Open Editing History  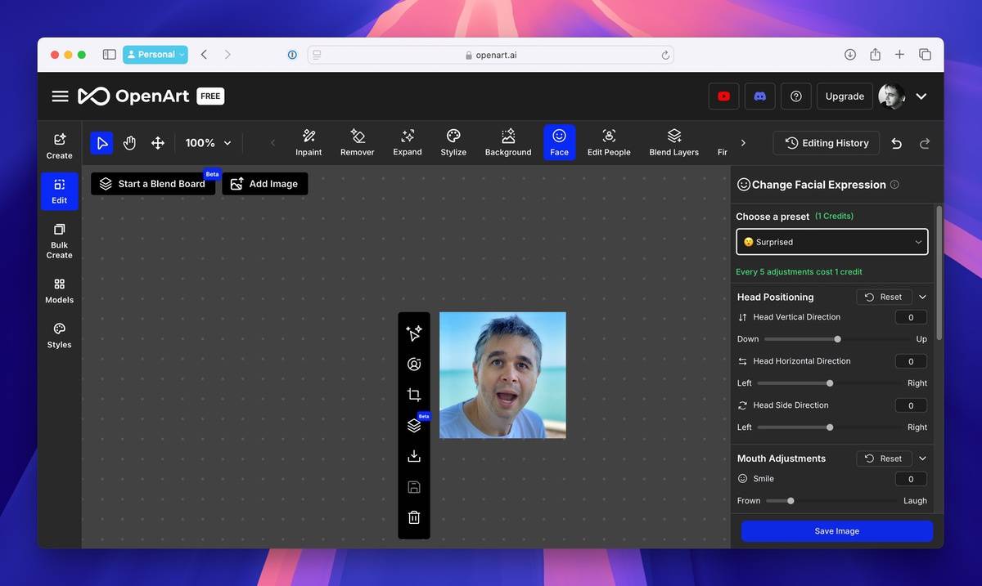[827, 143]
